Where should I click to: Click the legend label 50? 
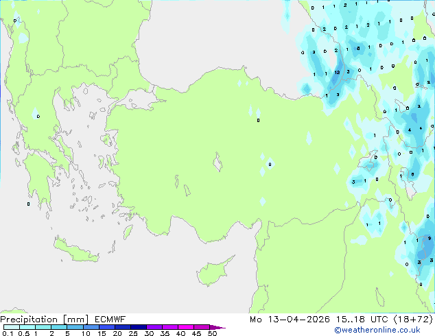tap(212, 333)
